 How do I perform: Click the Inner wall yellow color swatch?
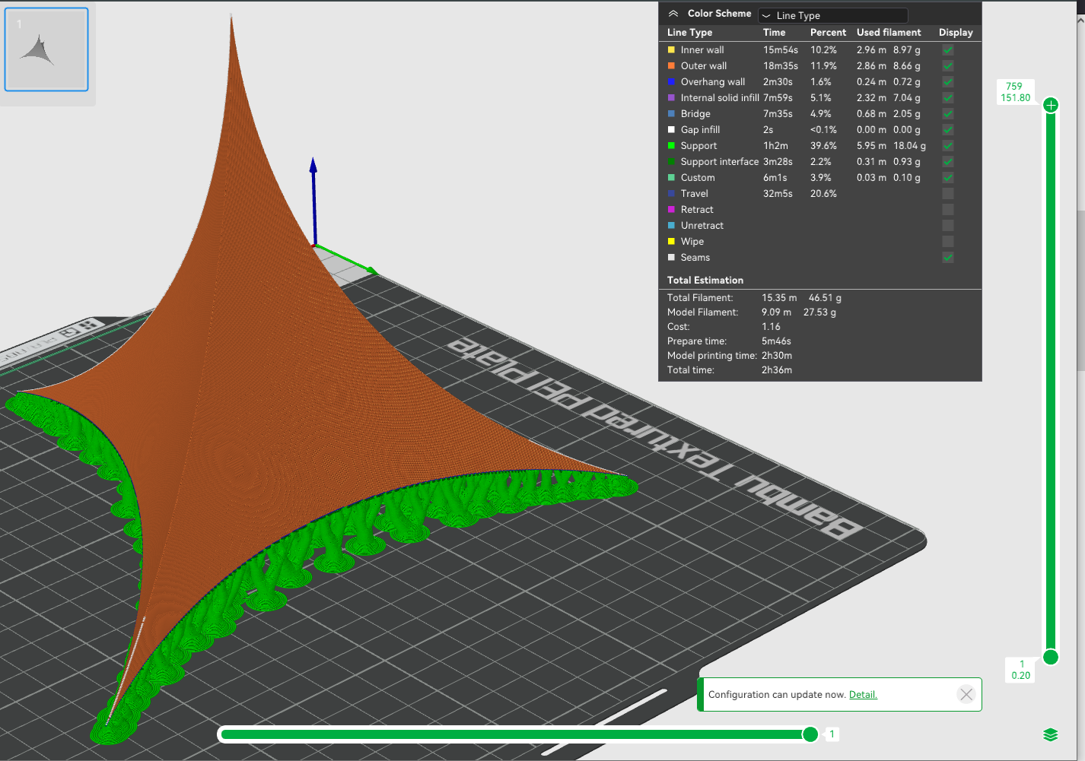[x=671, y=50]
